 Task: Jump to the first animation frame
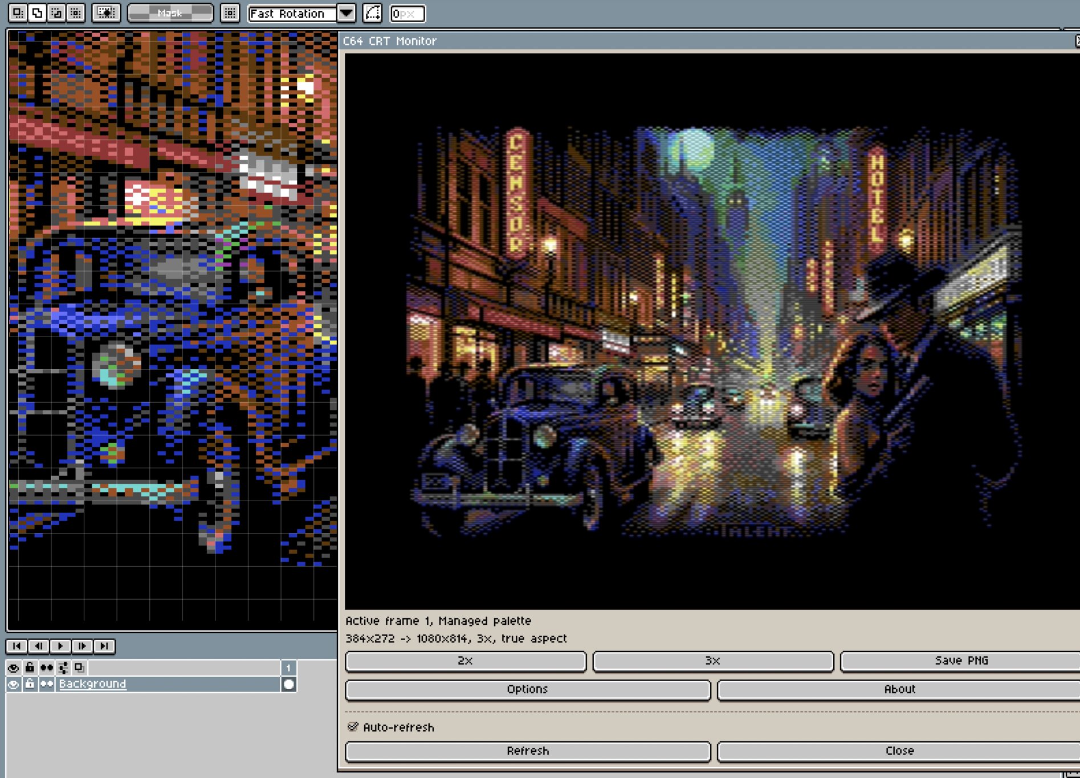tap(17, 646)
